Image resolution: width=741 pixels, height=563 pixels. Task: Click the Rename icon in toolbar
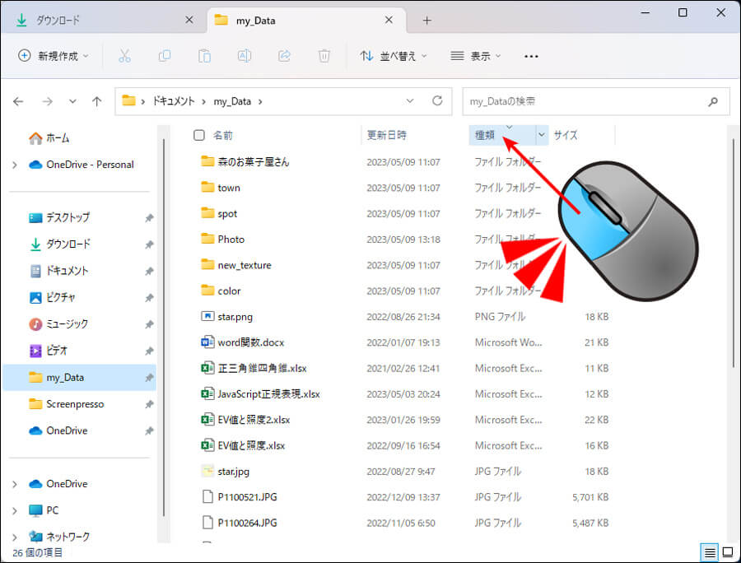(x=245, y=56)
